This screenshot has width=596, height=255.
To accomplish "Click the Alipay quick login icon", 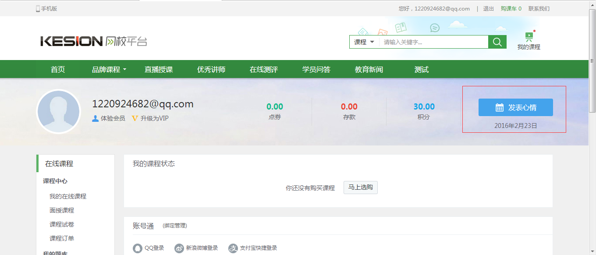I will [x=233, y=248].
